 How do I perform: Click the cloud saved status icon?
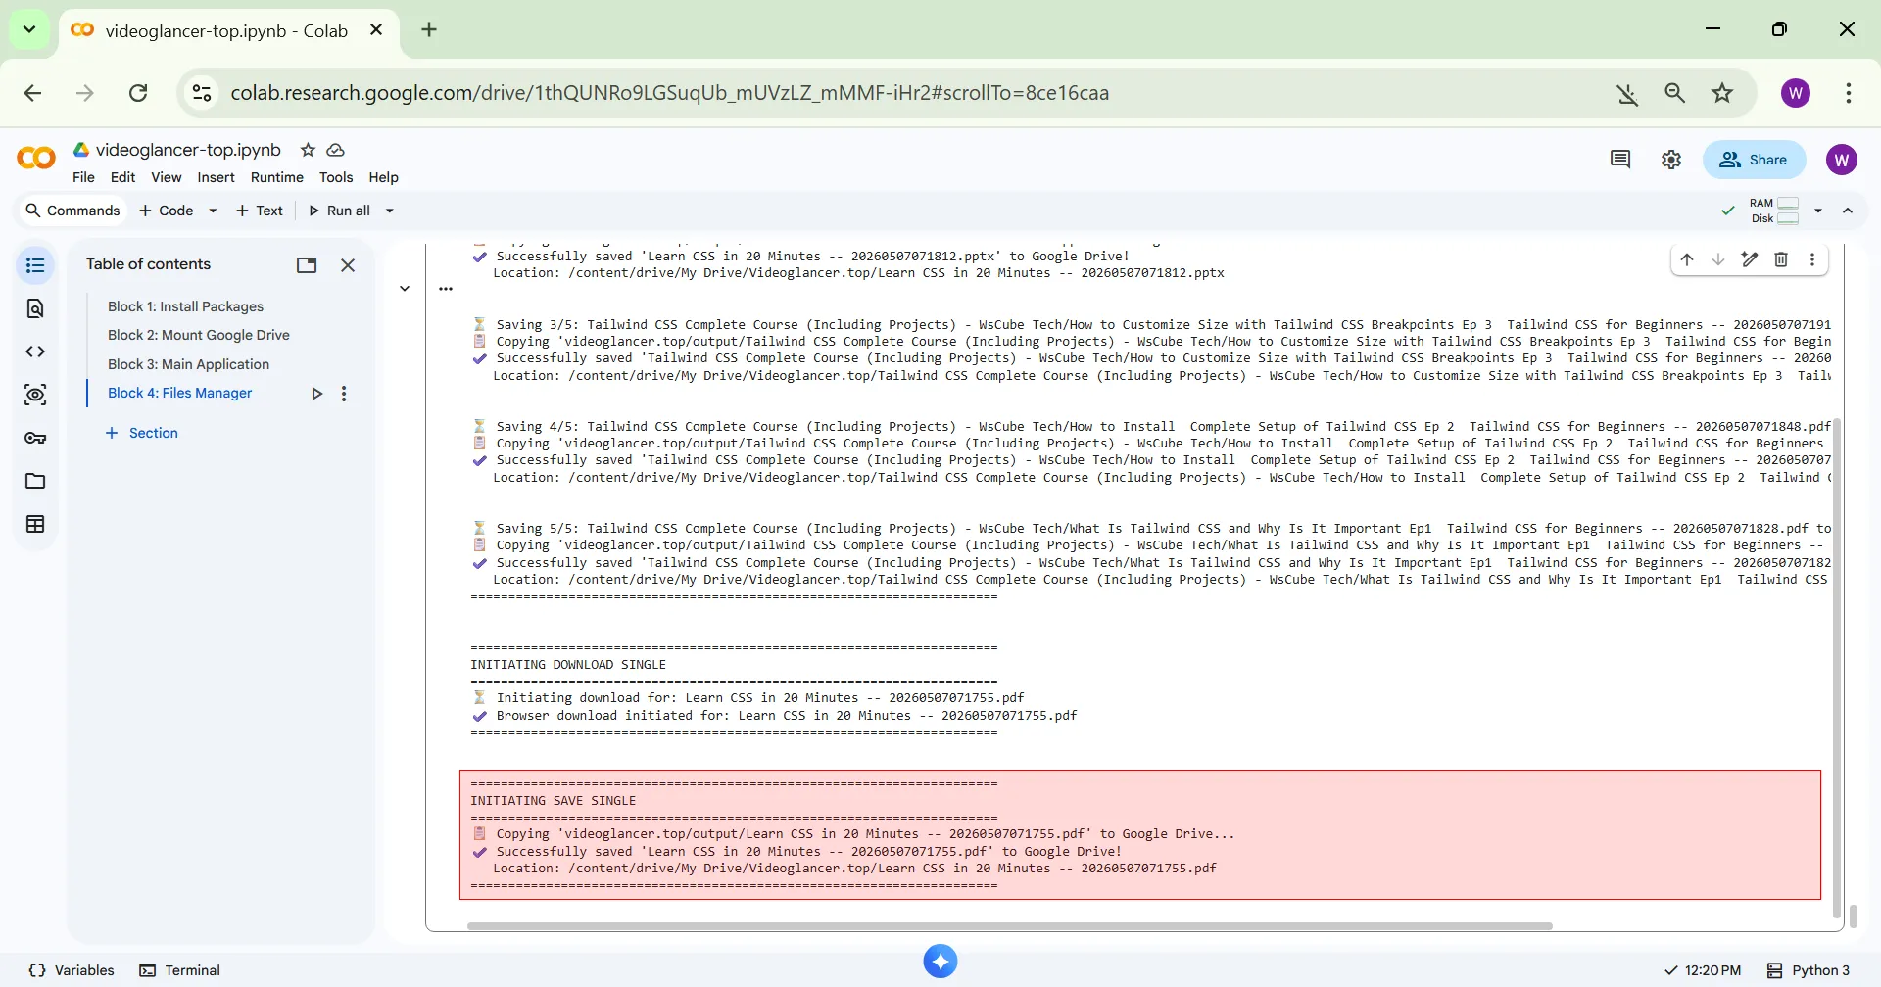point(336,150)
